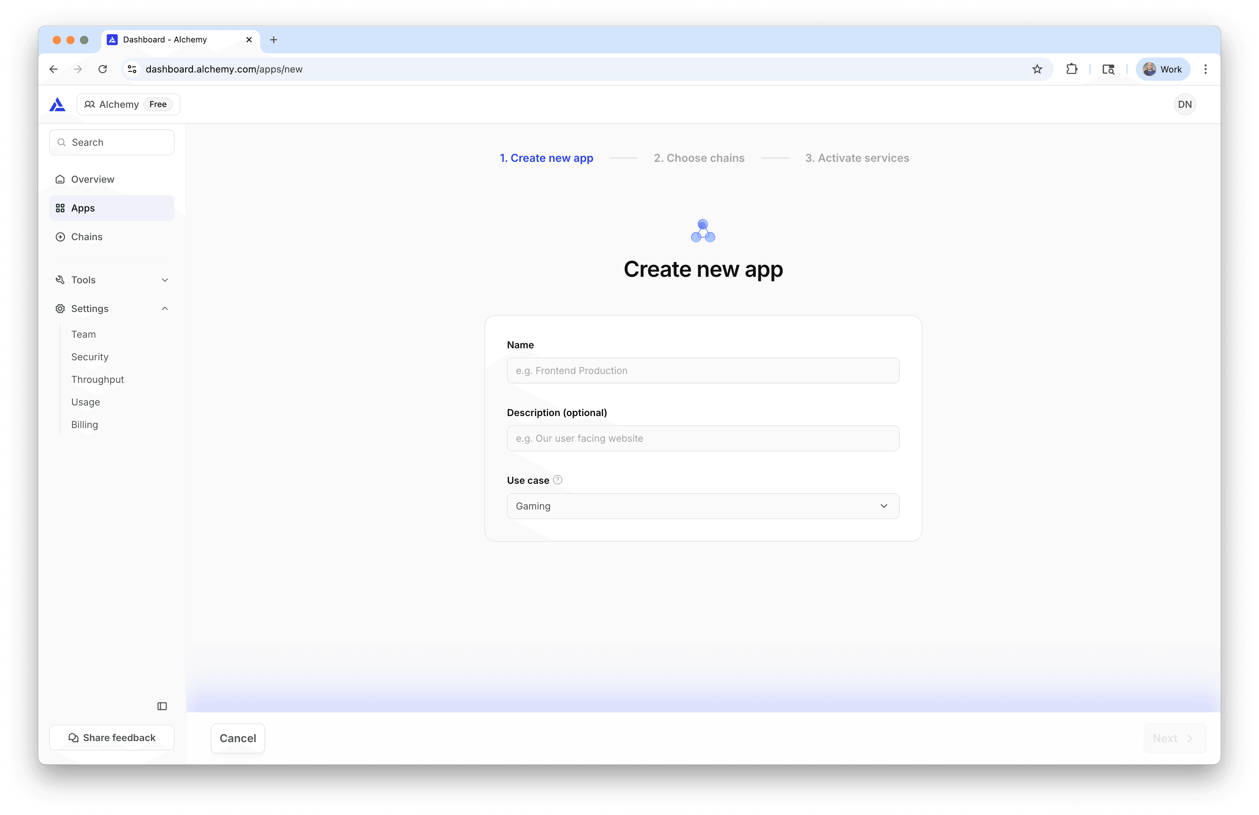Bookmark this page with star icon
Screen dimensions: 1259x815
point(1037,69)
